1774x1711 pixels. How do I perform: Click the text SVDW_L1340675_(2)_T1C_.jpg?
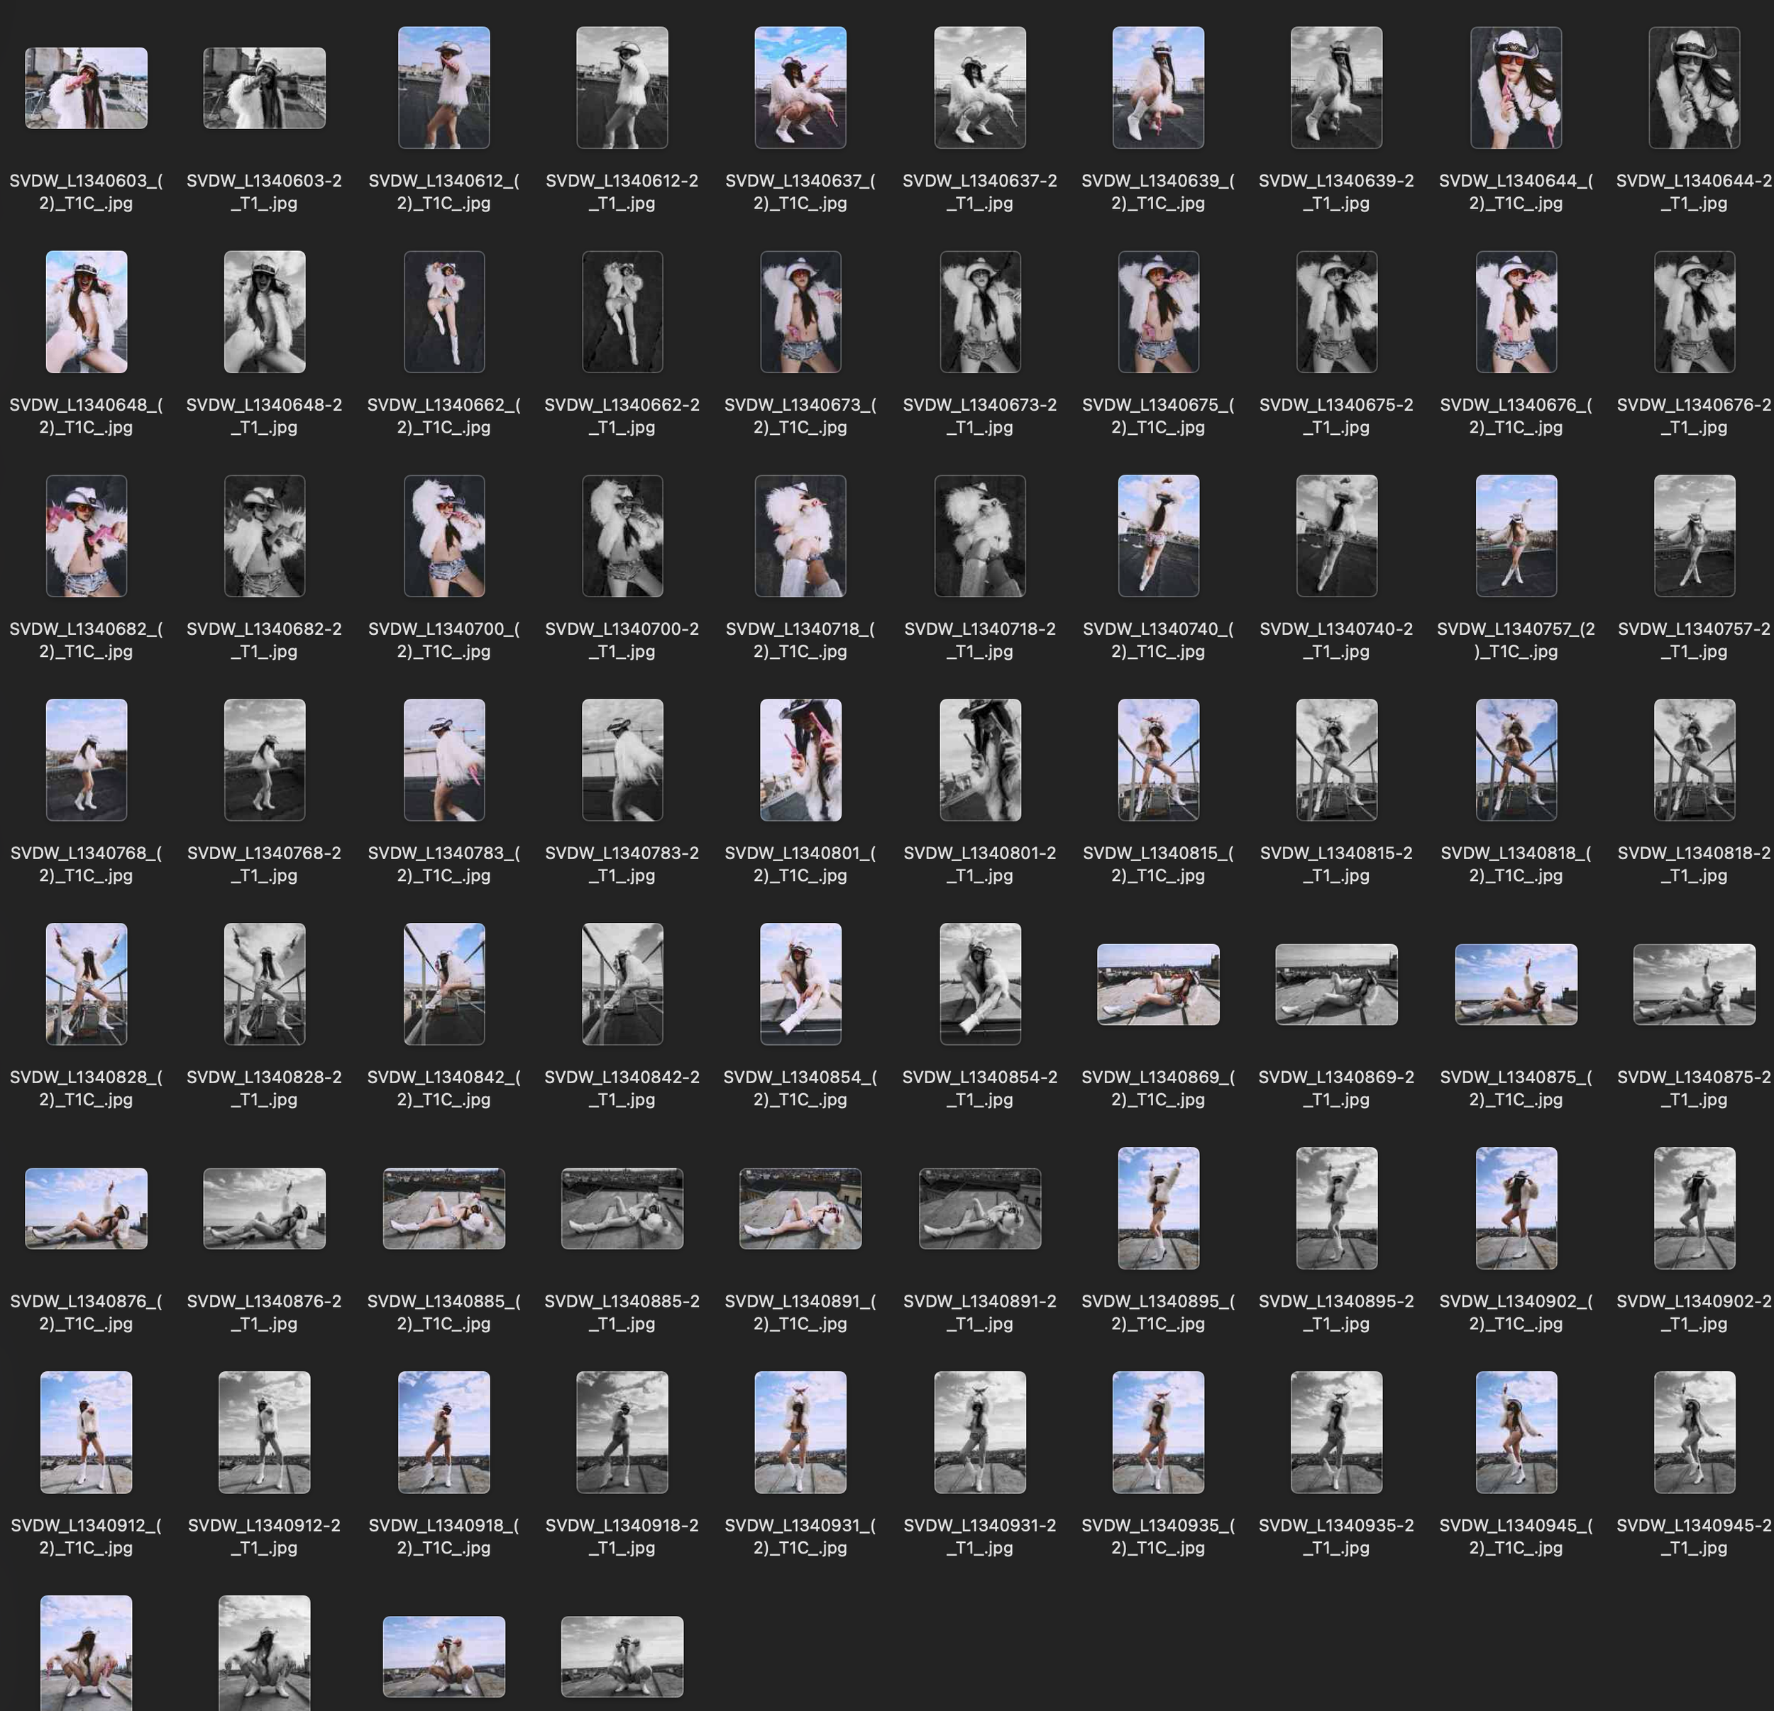1157,416
